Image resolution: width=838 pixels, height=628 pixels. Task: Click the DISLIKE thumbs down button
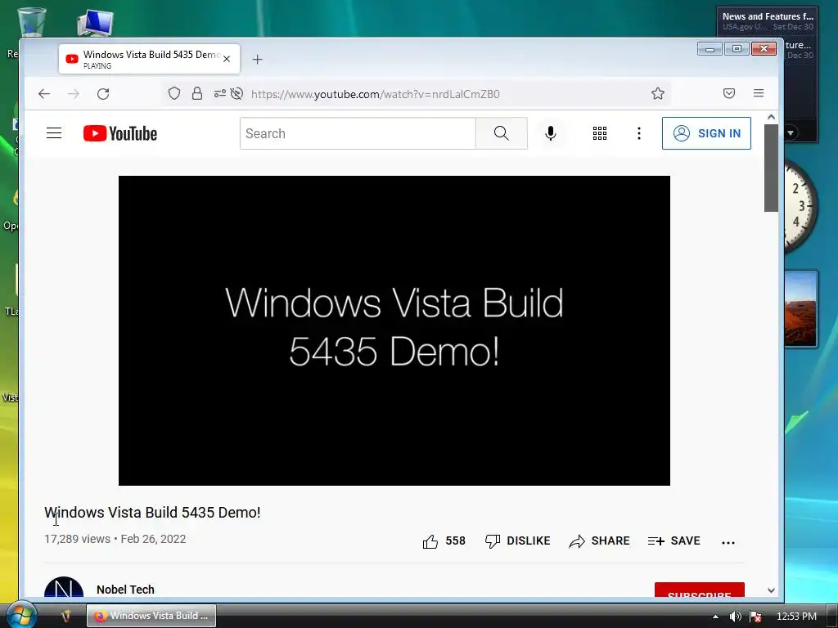pos(517,541)
